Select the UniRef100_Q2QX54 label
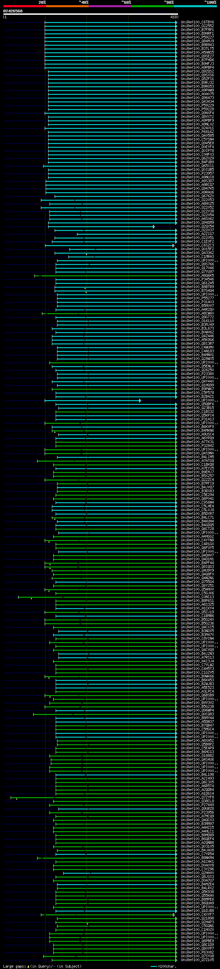 pyautogui.click(x=197, y=227)
